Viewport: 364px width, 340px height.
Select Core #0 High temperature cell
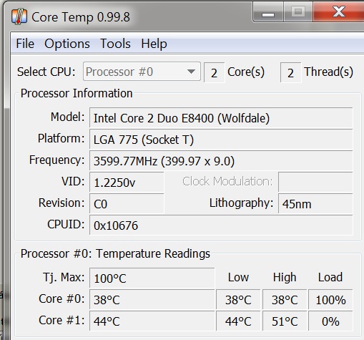point(285,299)
